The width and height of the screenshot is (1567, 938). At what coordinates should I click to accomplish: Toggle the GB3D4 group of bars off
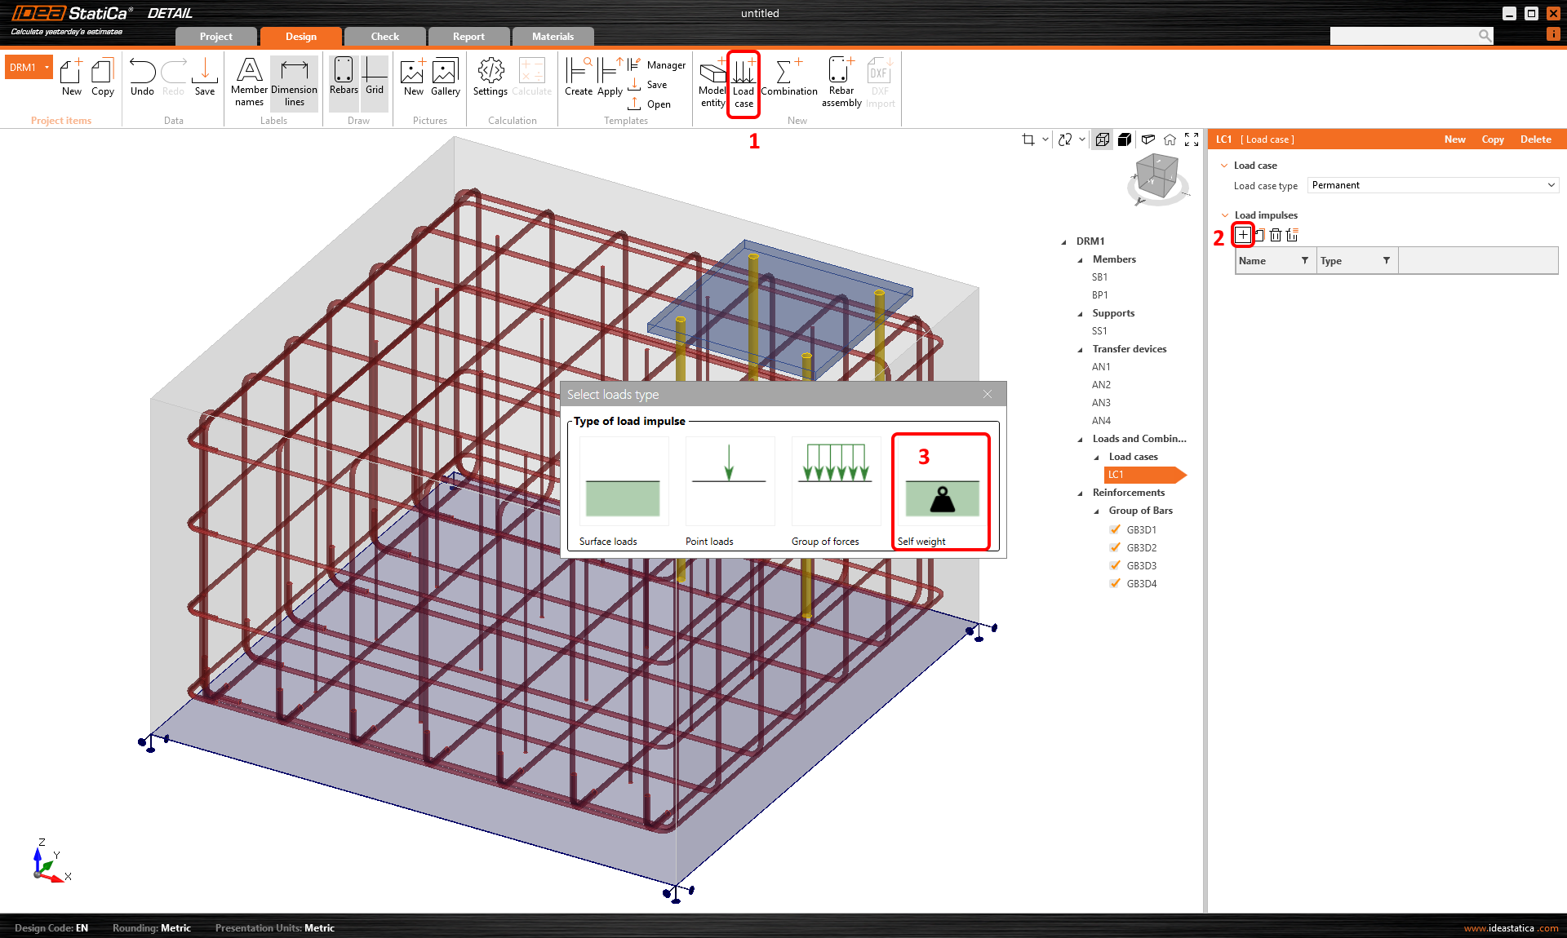click(1115, 583)
